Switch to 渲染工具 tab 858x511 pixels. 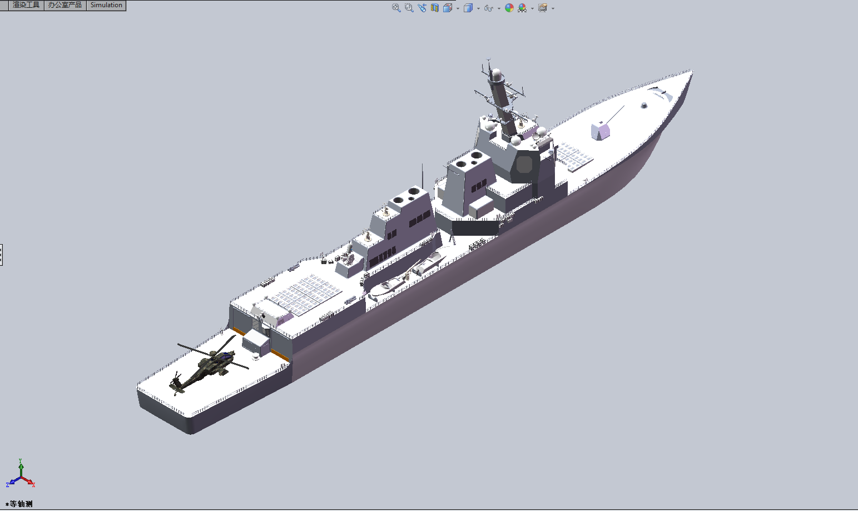click(x=26, y=5)
